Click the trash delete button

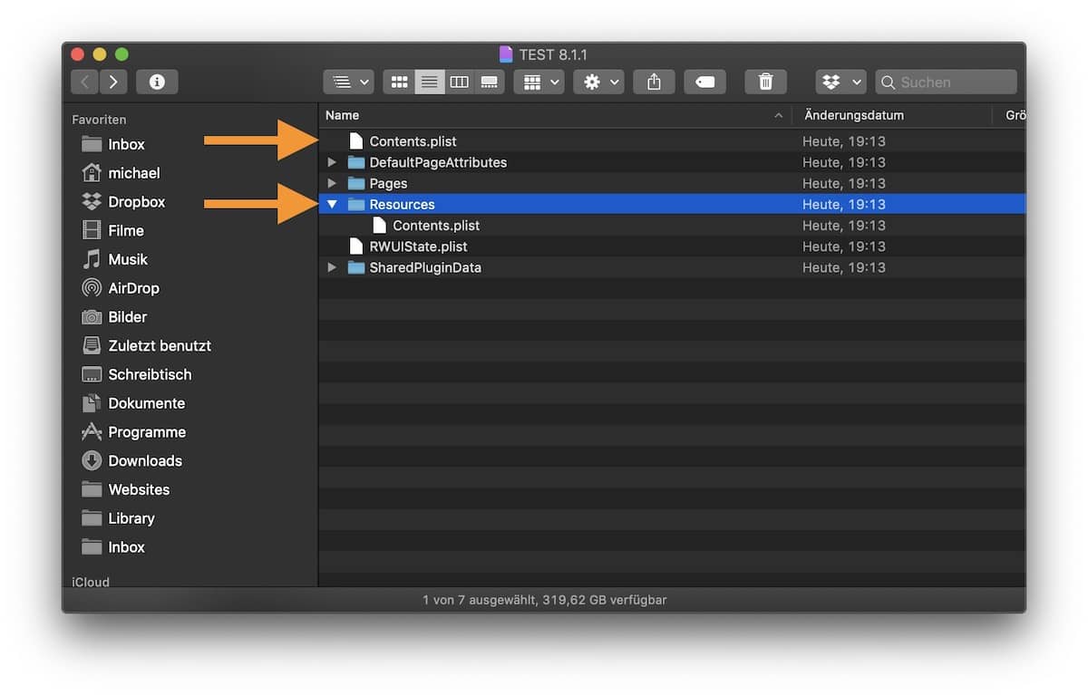pos(765,82)
